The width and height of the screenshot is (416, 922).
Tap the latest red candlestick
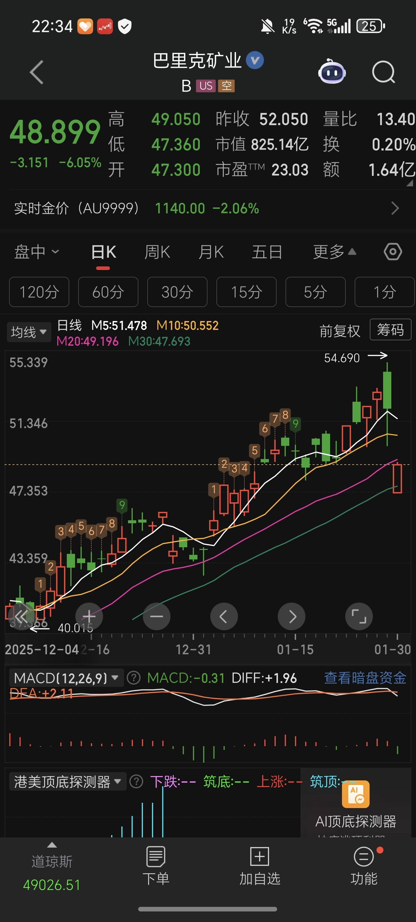point(397,478)
